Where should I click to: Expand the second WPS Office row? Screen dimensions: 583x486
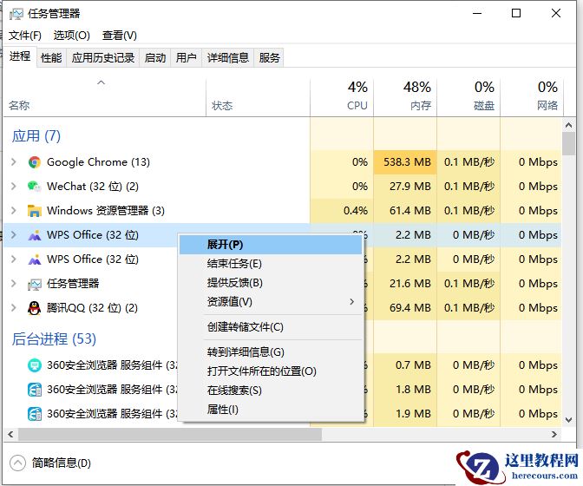(x=14, y=259)
